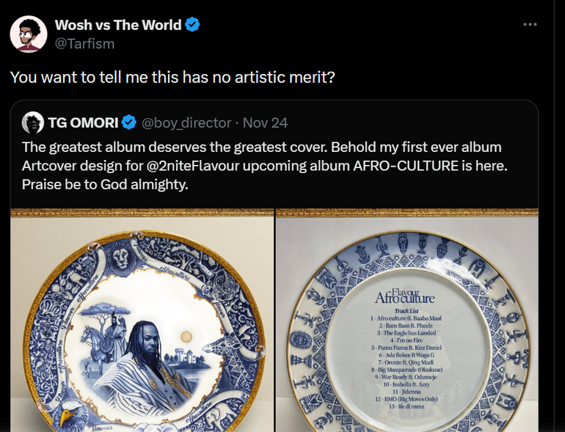Screen dimensions: 565x432
Task: Click the eagle on the left plate's rim
Action: click(x=71, y=414)
